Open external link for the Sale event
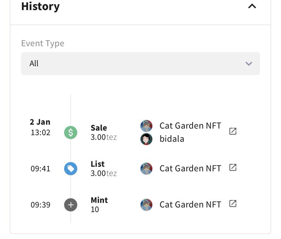The height and width of the screenshot is (239, 281). (233, 131)
